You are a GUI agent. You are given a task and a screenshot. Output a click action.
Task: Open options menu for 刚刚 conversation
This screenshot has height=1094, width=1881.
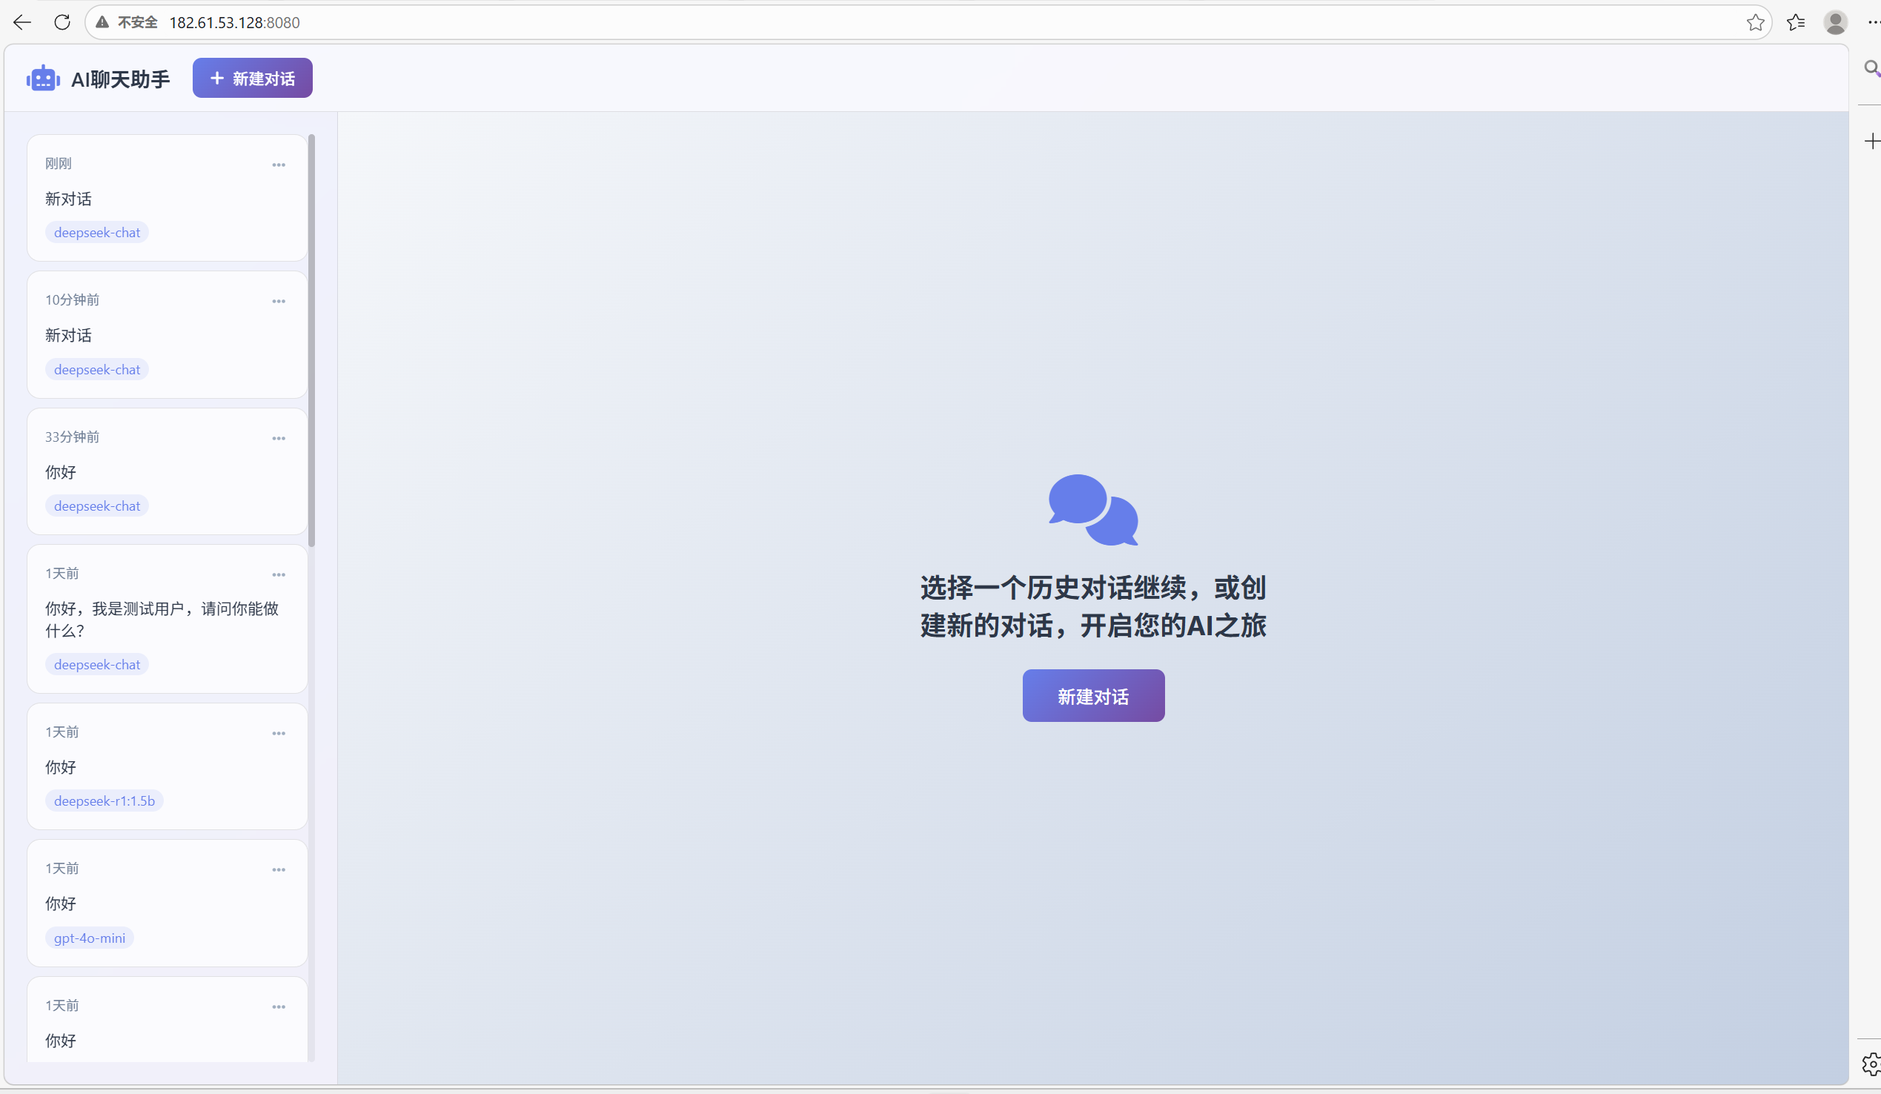point(279,165)
